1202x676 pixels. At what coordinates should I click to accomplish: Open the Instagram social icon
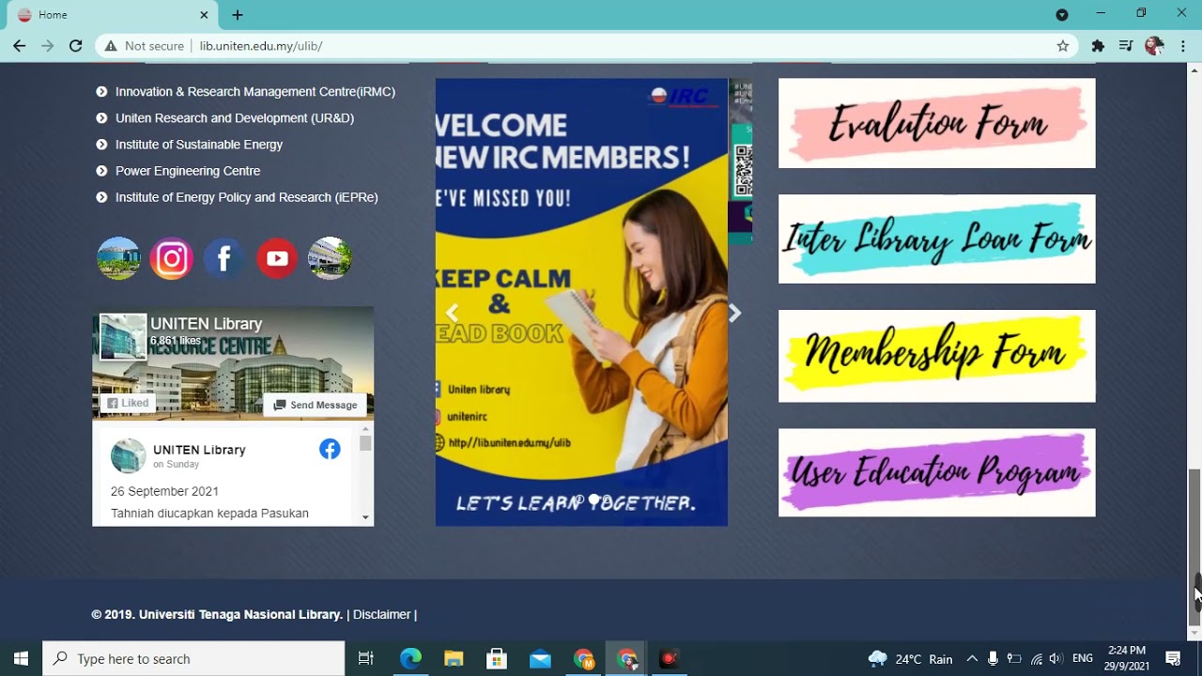coord(171,258)
